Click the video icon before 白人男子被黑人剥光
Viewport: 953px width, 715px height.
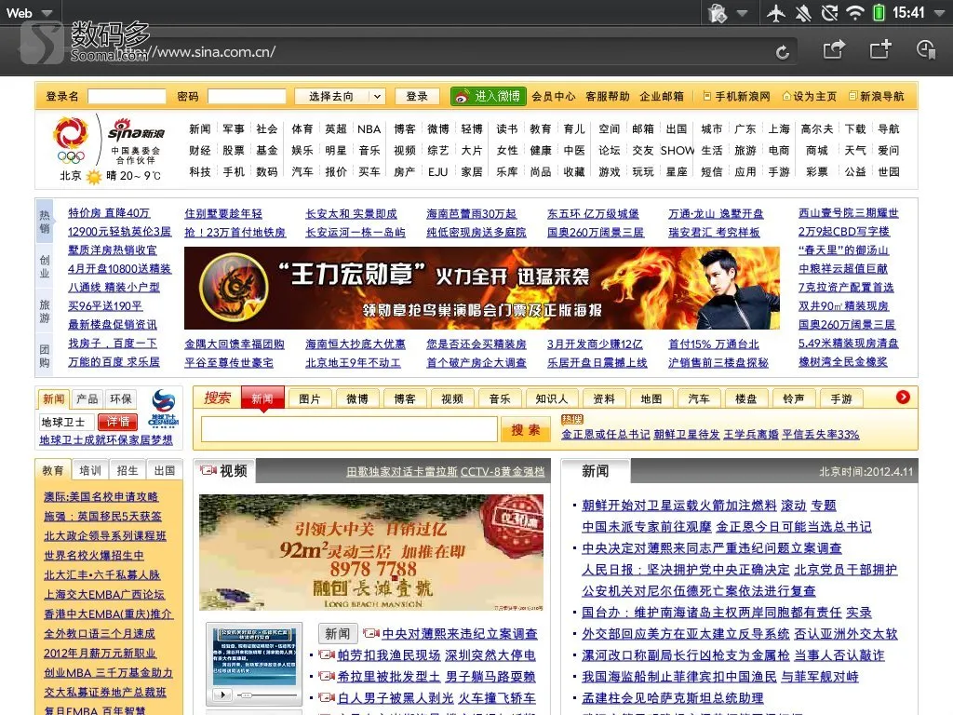click(327, 697)
